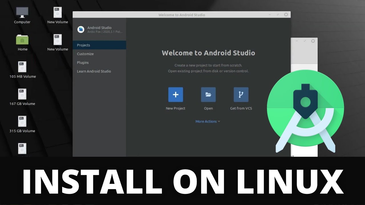Select the 167 GB Volume drive icon
Image resolution: width=365 pixels, height=205 pixels.
coord(22,94)
